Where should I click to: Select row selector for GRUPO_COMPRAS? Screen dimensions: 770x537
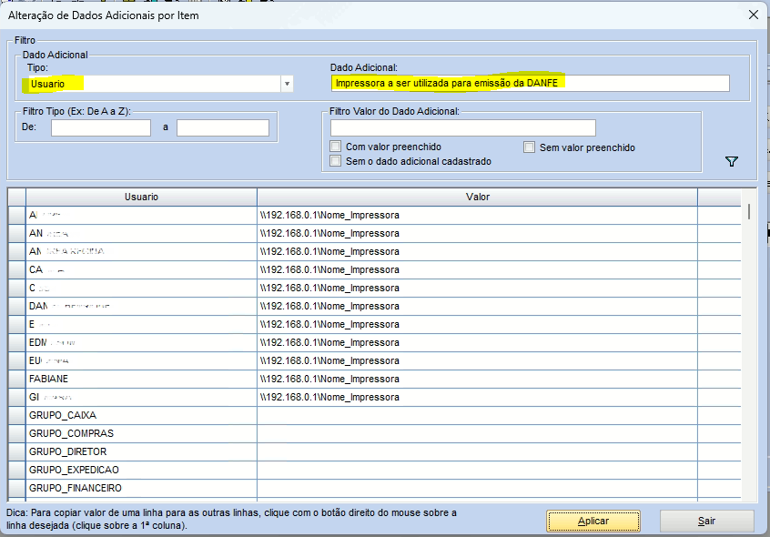(x=16, y=433)
